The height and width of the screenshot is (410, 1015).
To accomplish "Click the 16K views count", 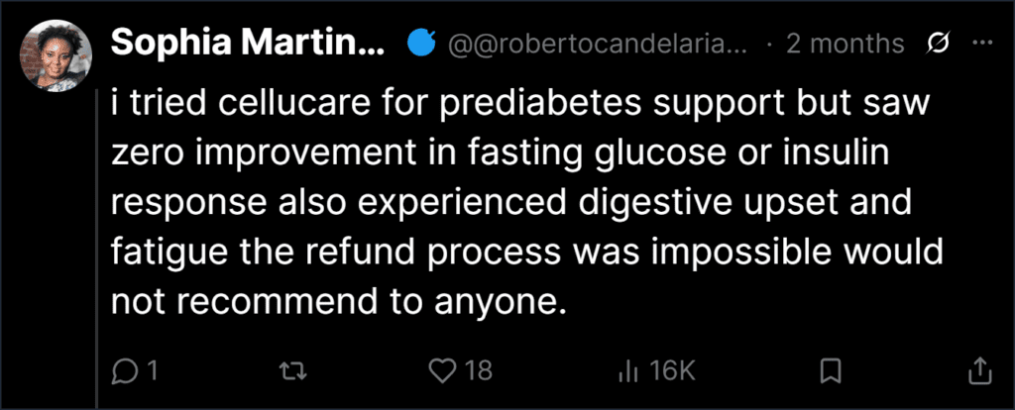I will pyautogui.click(x=672, y=371).
